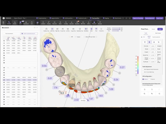
Task: Decrease Torque Lingual value arrow
Action: (x=150, y=58)
